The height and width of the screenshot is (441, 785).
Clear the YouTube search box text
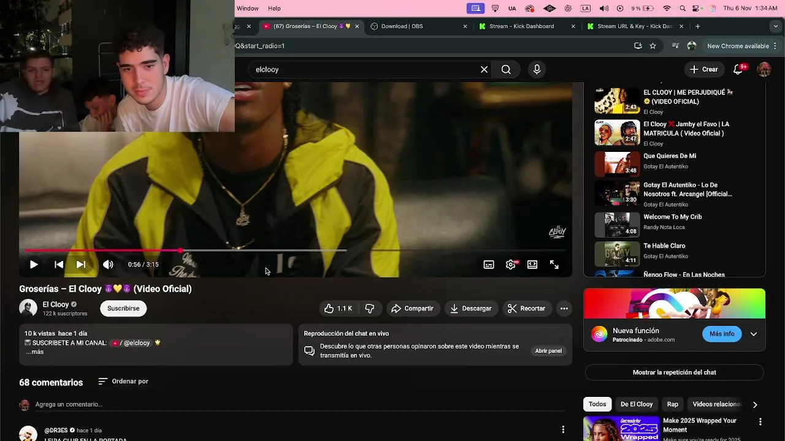click(484, 70)
